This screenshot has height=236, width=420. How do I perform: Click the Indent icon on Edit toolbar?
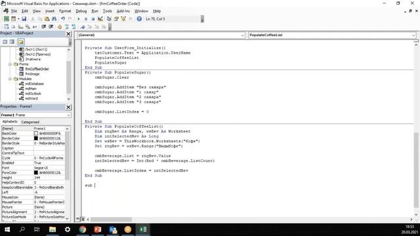[44, 26]
